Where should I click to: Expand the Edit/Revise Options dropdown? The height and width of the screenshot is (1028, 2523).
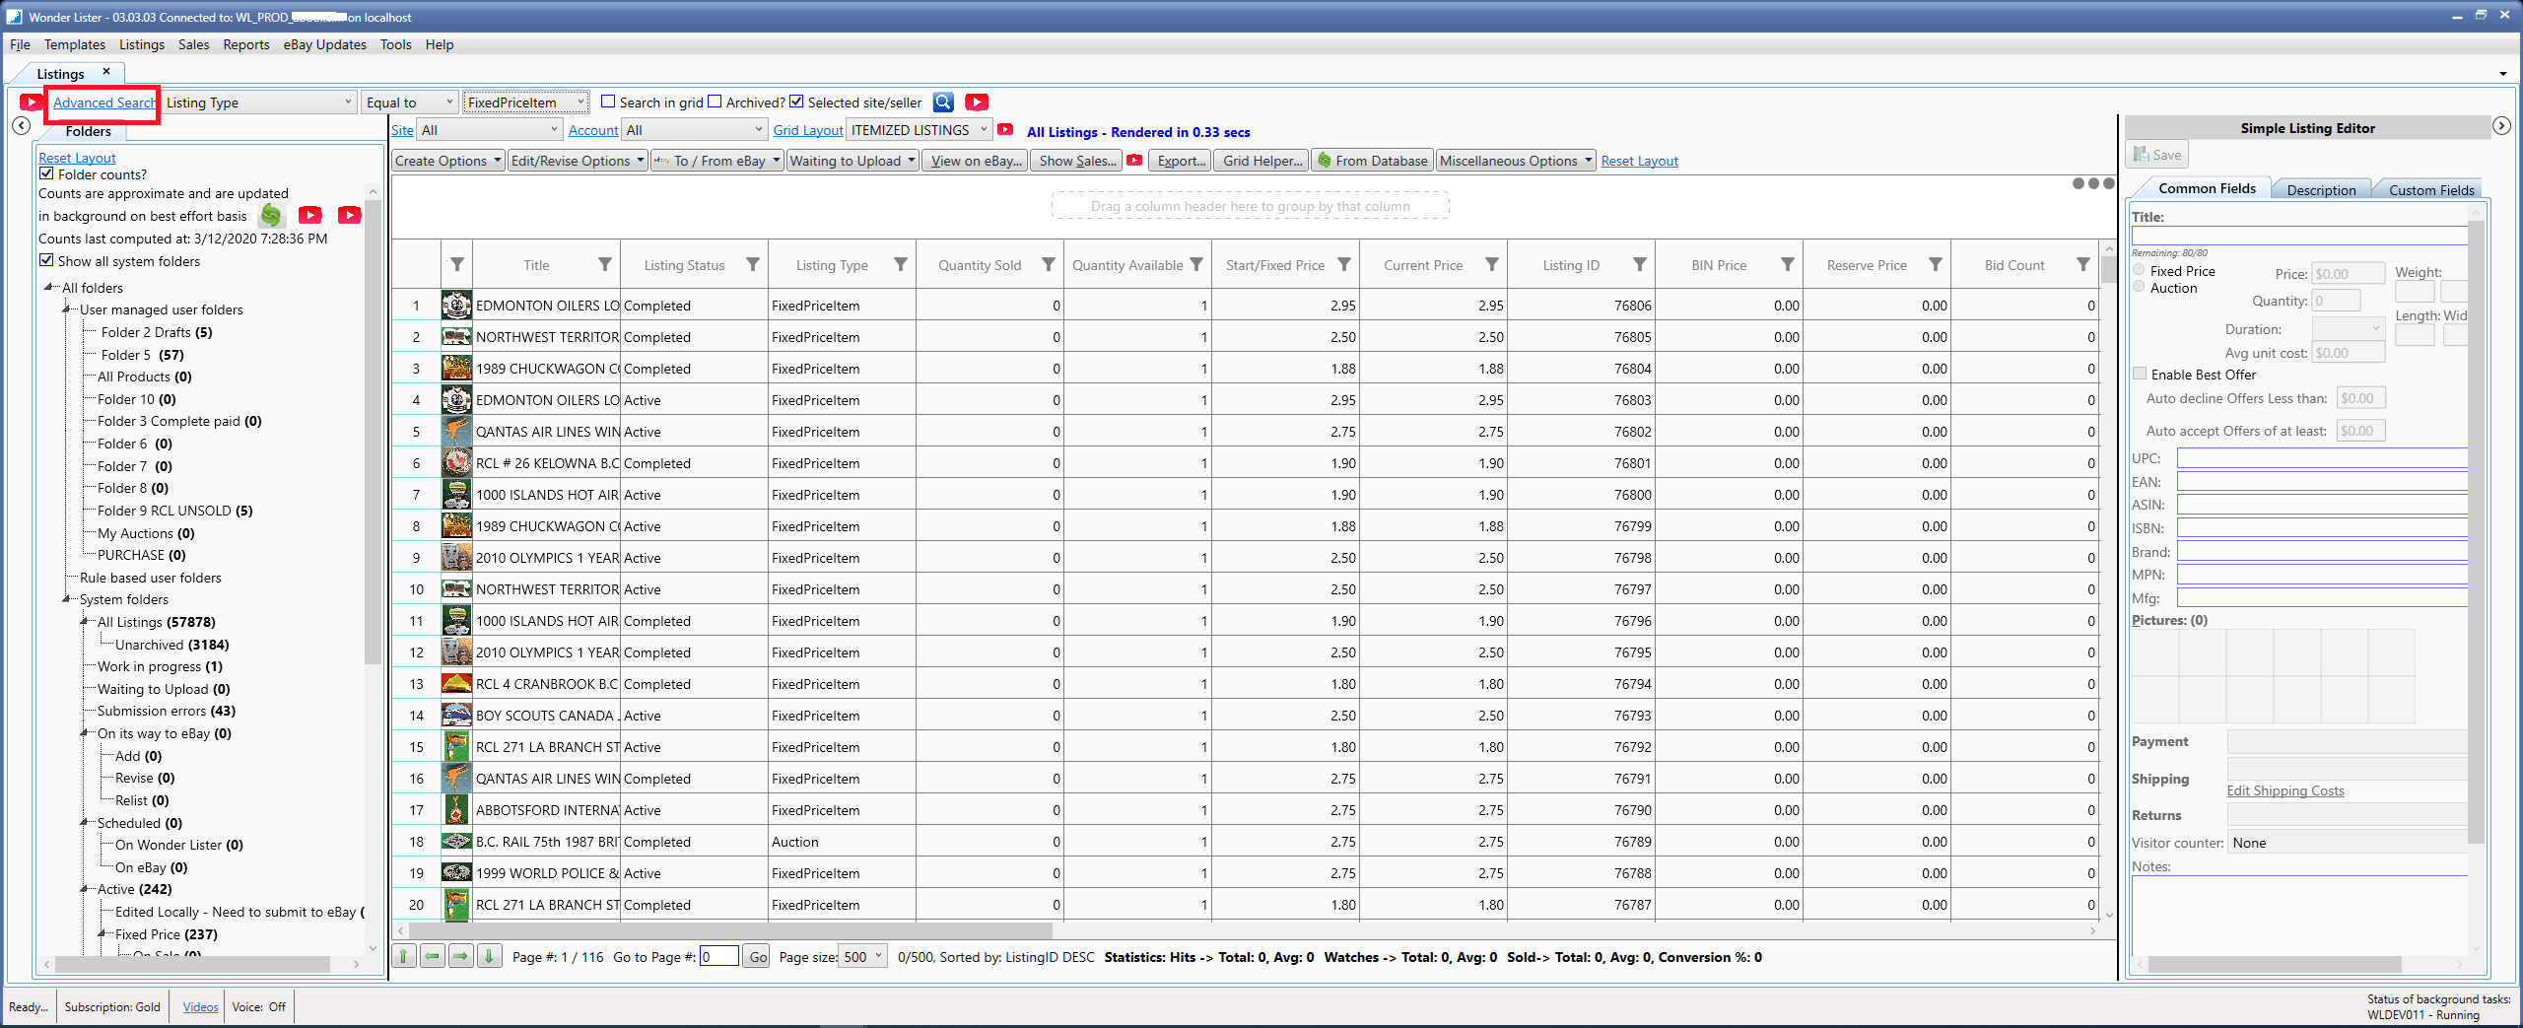pyautogui.click(x=578, y=161)
